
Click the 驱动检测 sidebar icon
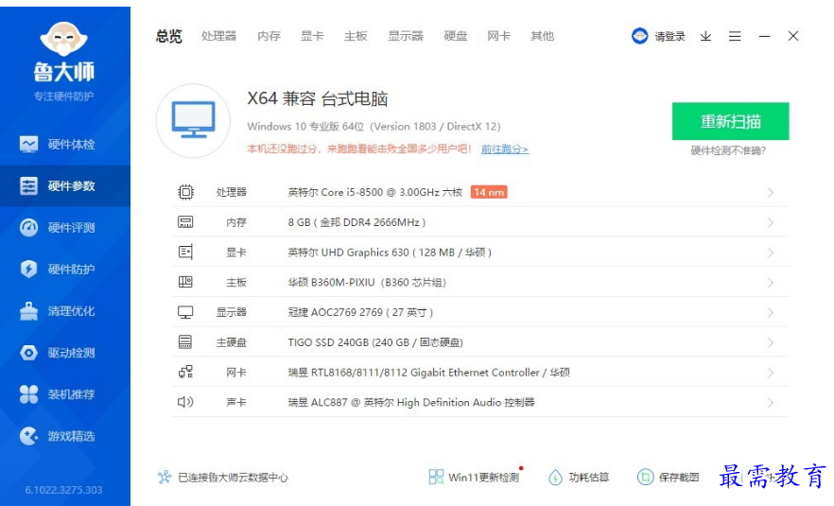pos(28,353)
